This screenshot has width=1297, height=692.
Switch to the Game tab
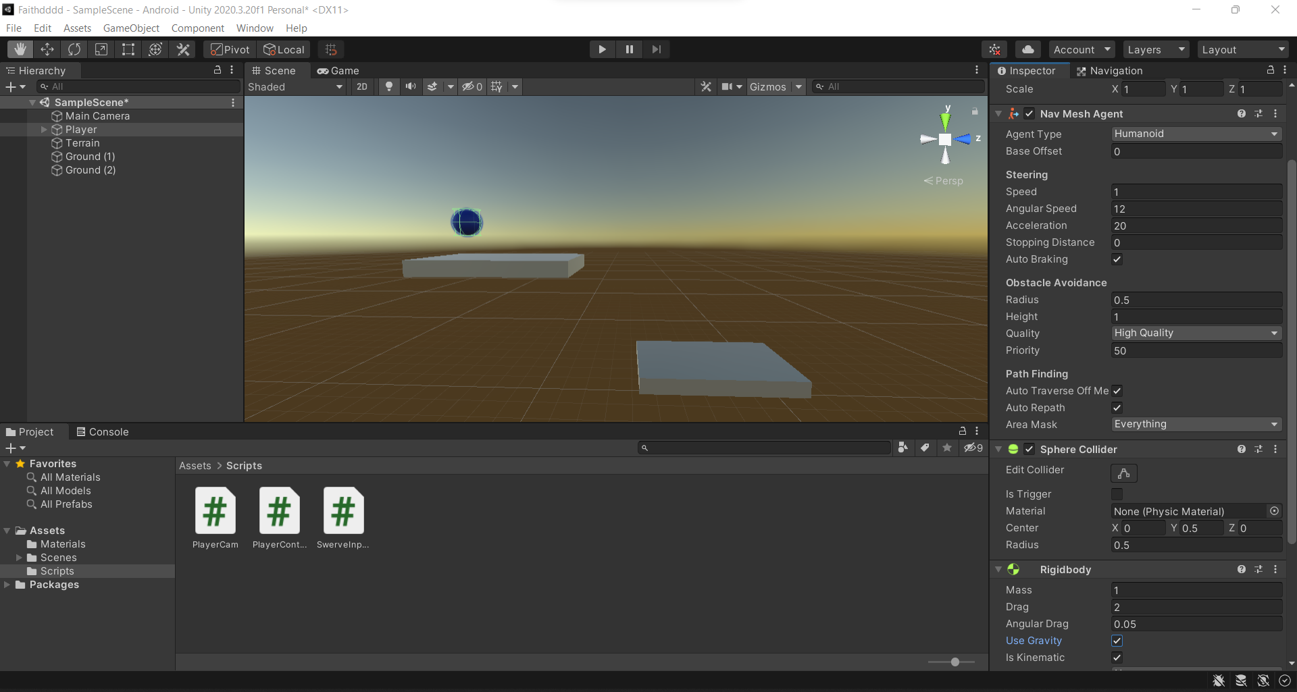pyautogui.click(x=338, y=70)
